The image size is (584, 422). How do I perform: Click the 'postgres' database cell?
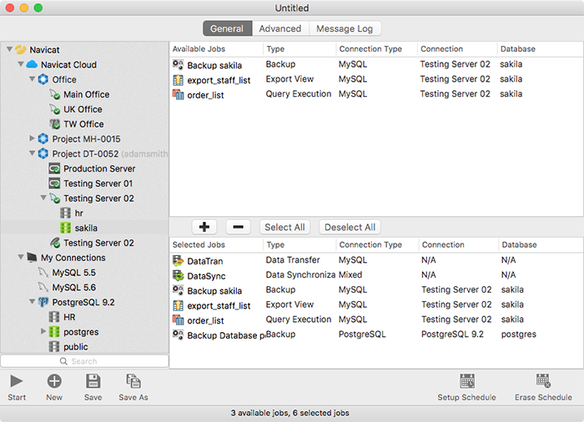[x=518, y=334]
